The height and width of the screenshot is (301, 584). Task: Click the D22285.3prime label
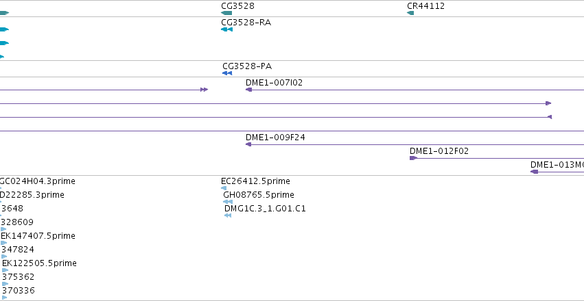[32, 195]
